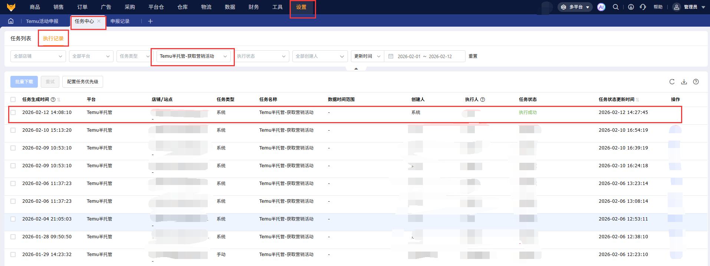Click the help icon beside 任务生成时间
This screenshot has width=710, height=266.
tap(53, 100)
